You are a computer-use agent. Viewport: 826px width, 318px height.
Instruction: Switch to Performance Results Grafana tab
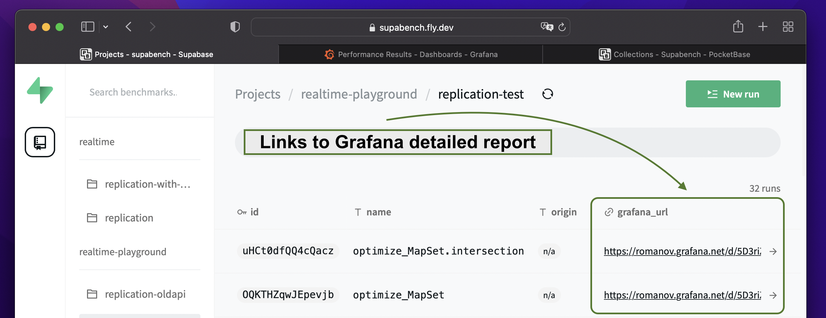[x=411, y=54]
